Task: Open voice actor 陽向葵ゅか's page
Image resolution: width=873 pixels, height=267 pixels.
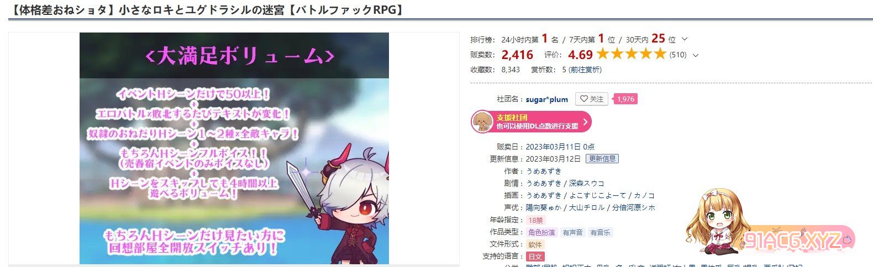Action: [543, 207]
